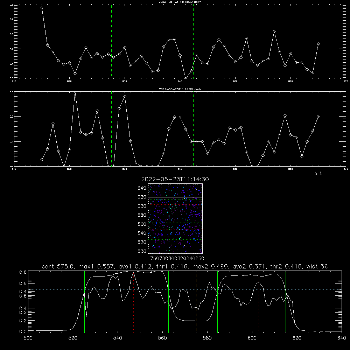Select the 'max2 0.490' value

[x=210, y=266]
